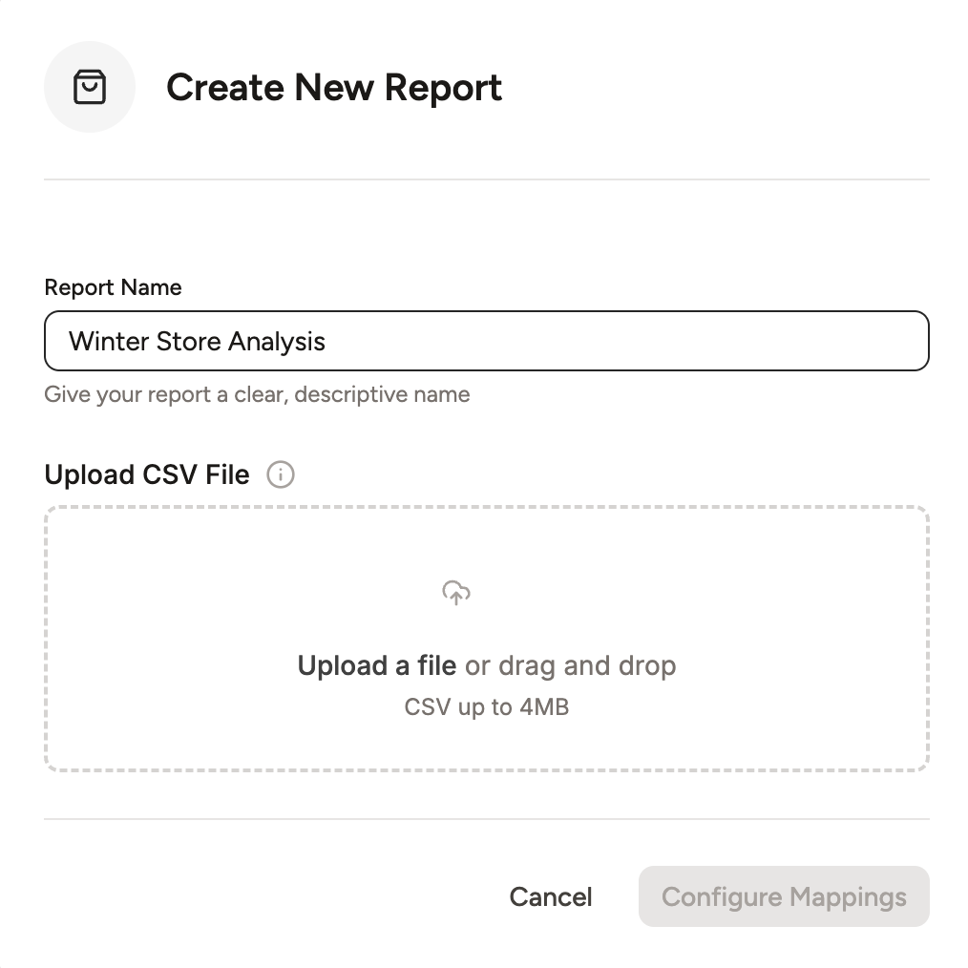Click the descriptive name helper text
Image resolution: width=968 pixels, height=968 pixels.
point(257,394)
